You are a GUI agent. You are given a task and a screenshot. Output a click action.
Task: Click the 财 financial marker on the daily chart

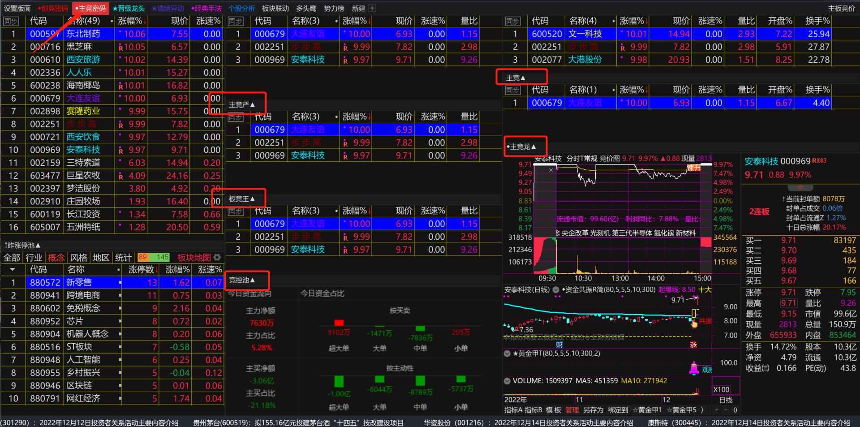pyautogui.click(x=559, y=345)
